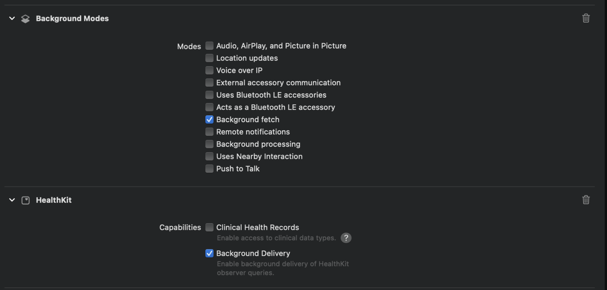607x290 pixels.
Task: Collapse the Background Modes section
Action: click(x=12, y=18)
